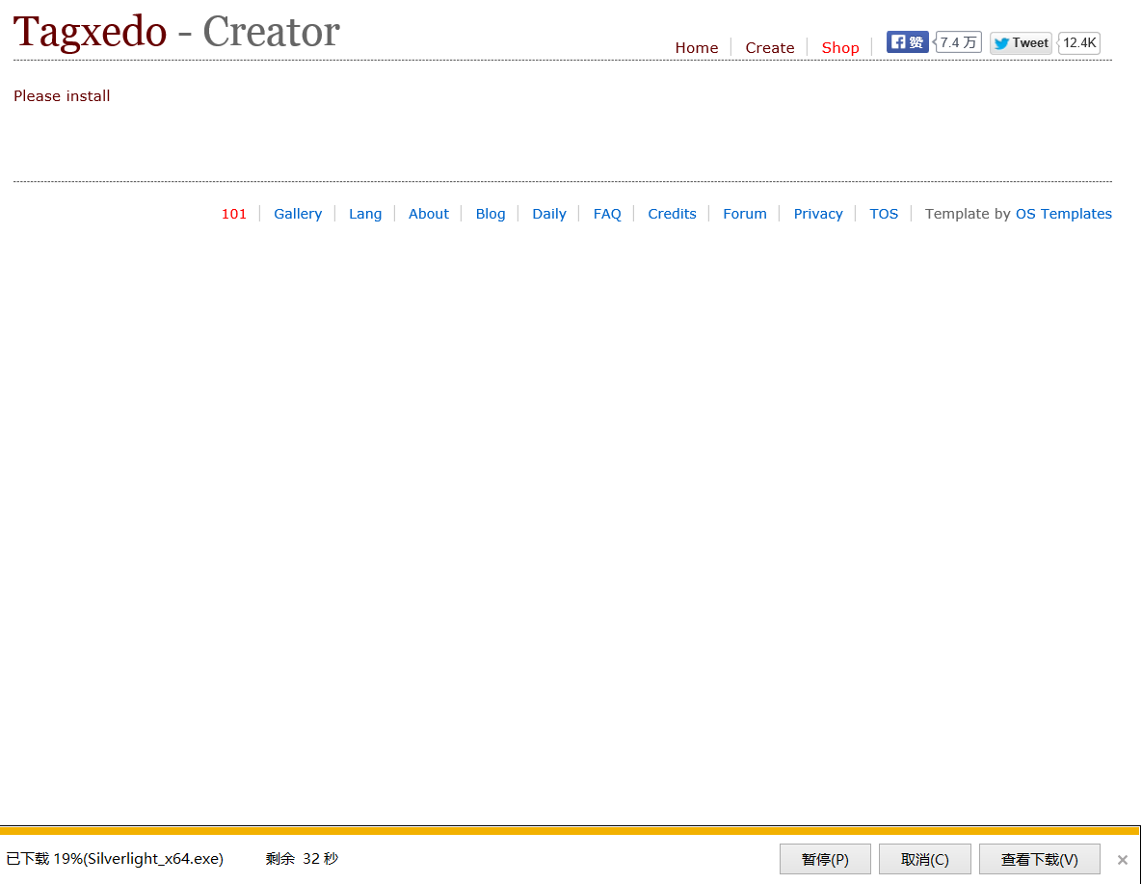Open the Gallery footer link
This screenshot has width=1142, height=884.
(298, 214)
